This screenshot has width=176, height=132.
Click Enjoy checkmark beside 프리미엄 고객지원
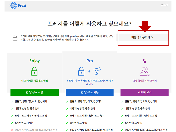12,123
